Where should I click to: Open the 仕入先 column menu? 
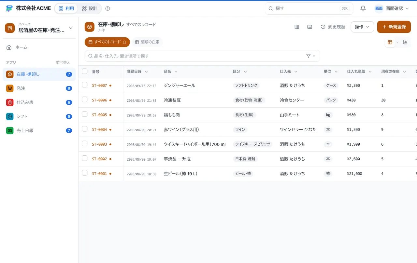point(296,72)
